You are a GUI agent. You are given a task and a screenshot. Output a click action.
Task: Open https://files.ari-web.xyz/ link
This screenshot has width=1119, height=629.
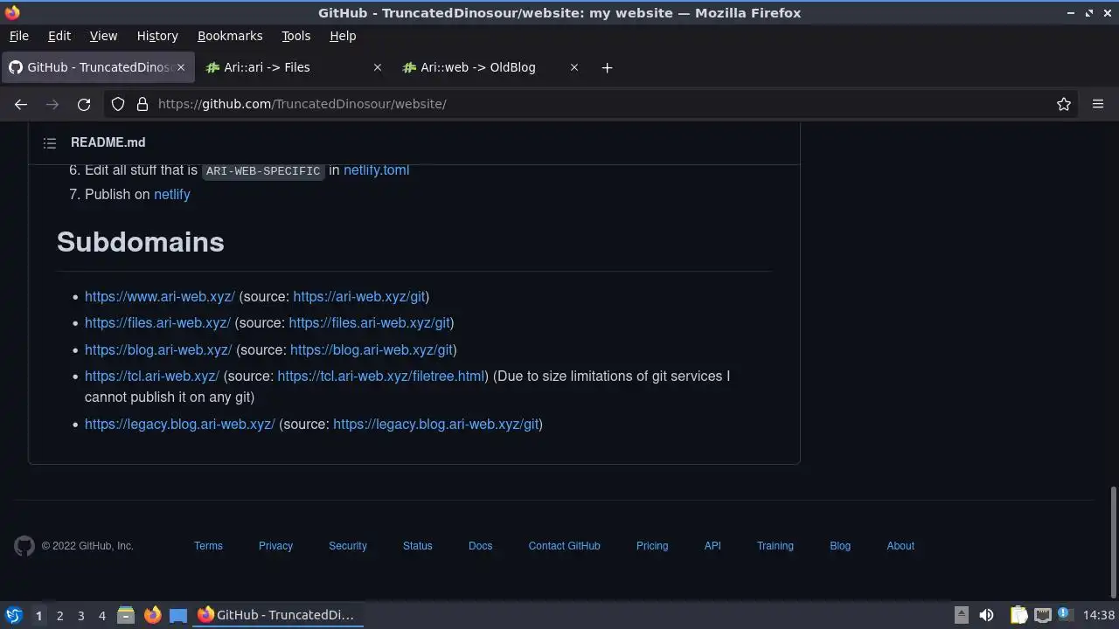(x=157, y=322)
